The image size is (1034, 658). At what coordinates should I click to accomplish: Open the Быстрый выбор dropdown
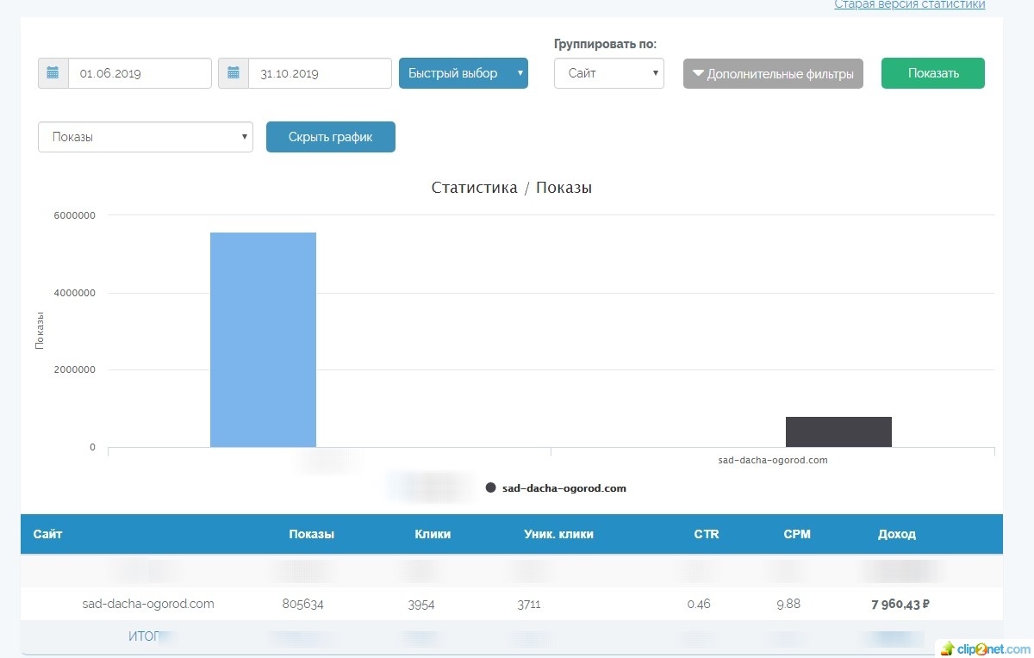(x=464, y=73)
